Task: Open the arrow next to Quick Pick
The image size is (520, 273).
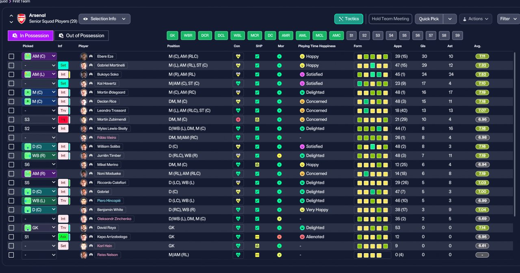Action: pyautogui.click(x=450, y=19)
